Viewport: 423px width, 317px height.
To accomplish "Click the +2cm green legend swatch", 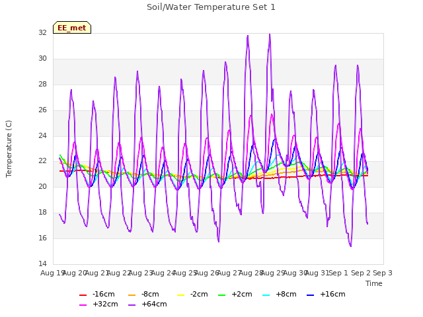I will tap(222, 295).
